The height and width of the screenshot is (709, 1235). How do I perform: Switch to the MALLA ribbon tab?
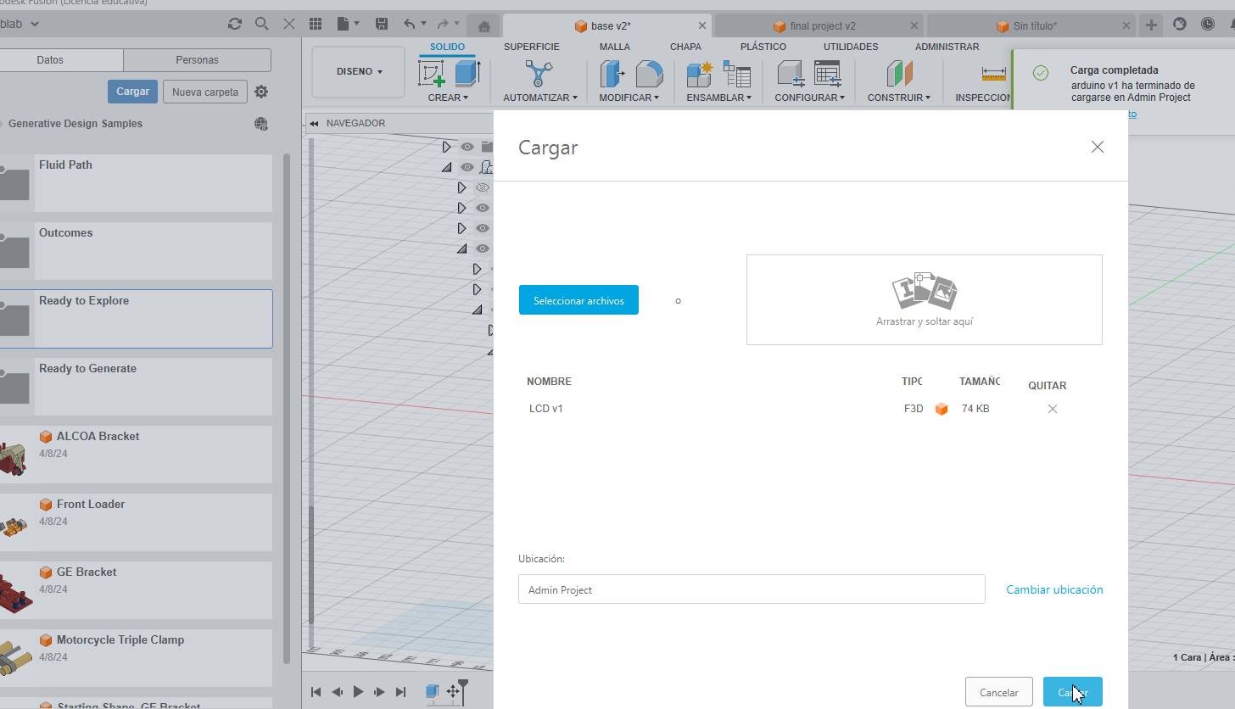(614, 47)
